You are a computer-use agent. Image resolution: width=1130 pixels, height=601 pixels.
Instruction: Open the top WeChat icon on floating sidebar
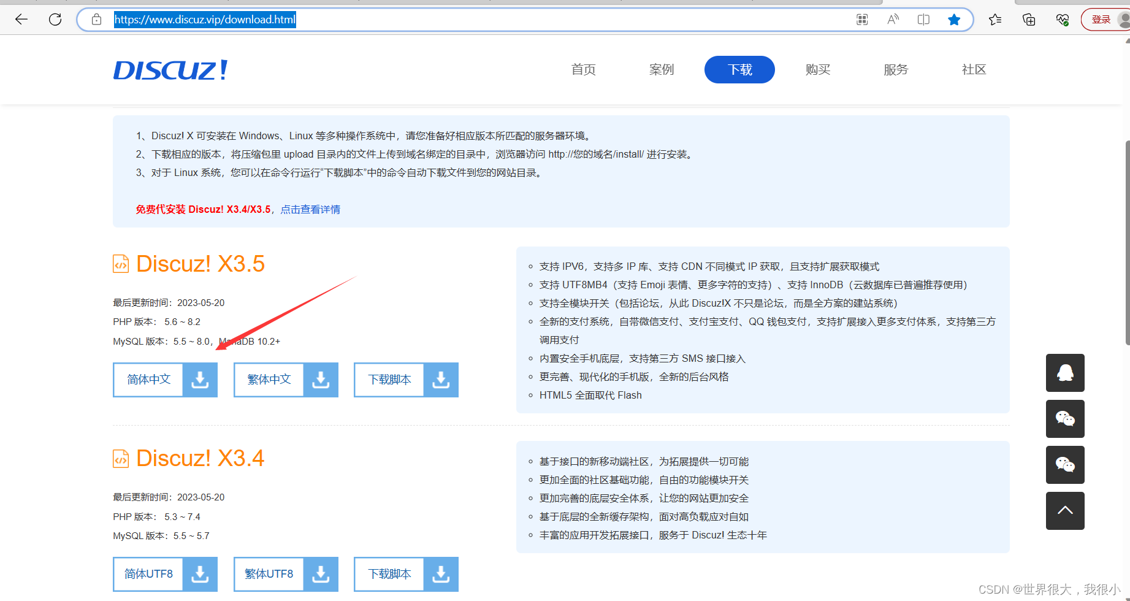click(1065, 419)
